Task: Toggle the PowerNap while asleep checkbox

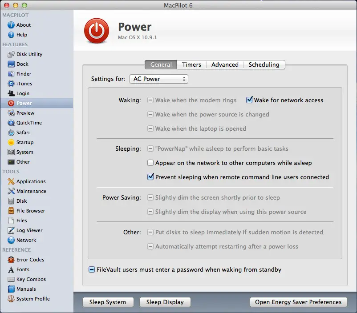Action: [150, 148]
